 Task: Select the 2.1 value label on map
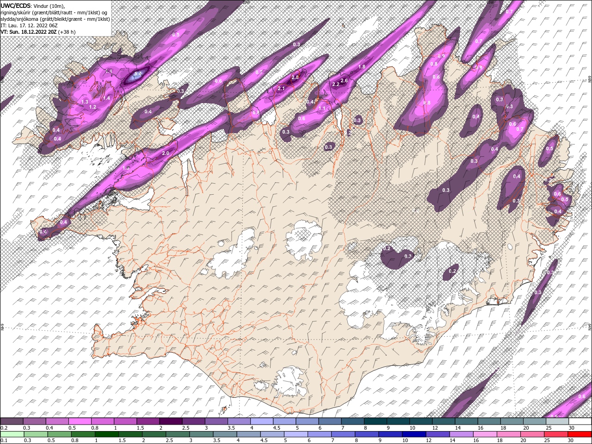tap(281, 89)
